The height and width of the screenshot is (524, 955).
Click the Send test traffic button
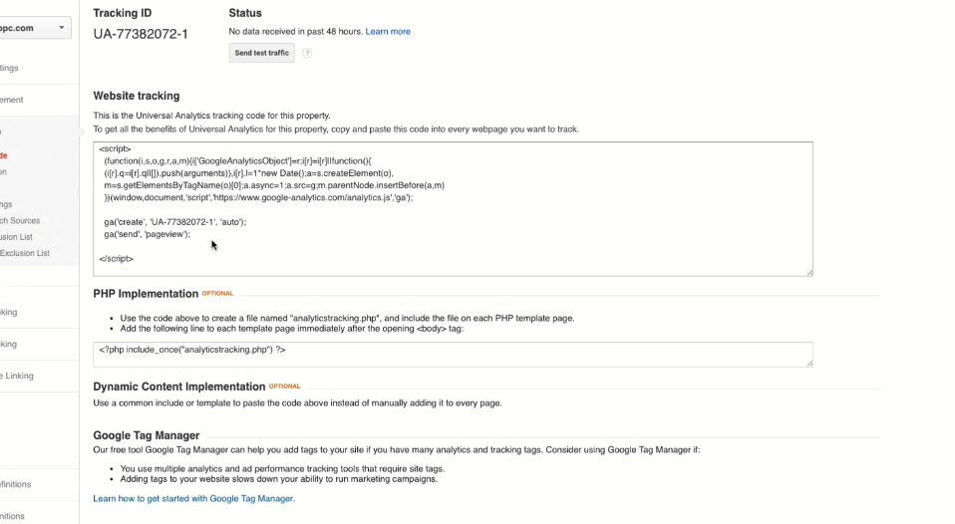pyautogui.click(x=261, y=53)
